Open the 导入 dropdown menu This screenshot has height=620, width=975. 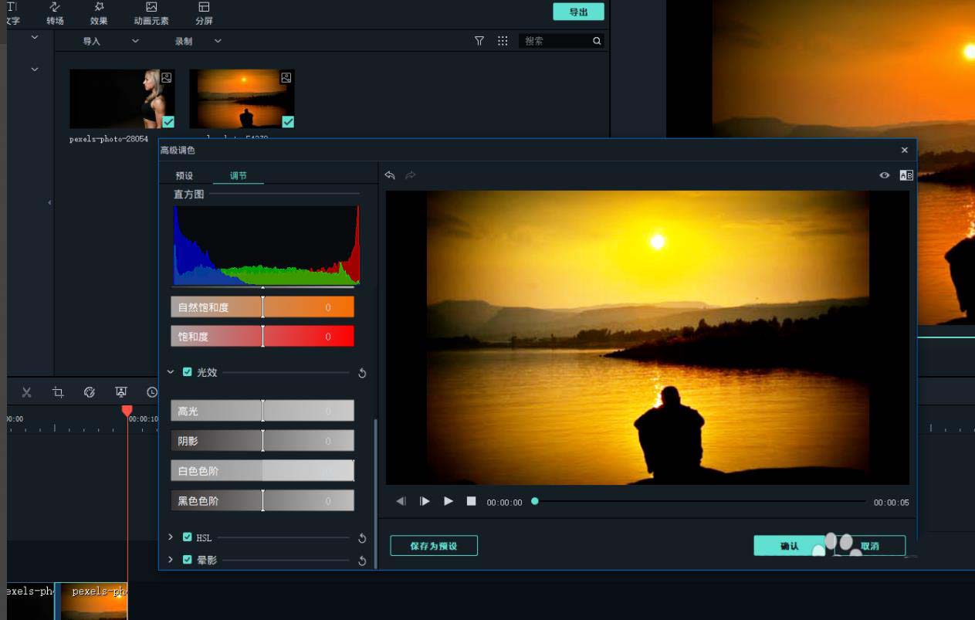135,41
